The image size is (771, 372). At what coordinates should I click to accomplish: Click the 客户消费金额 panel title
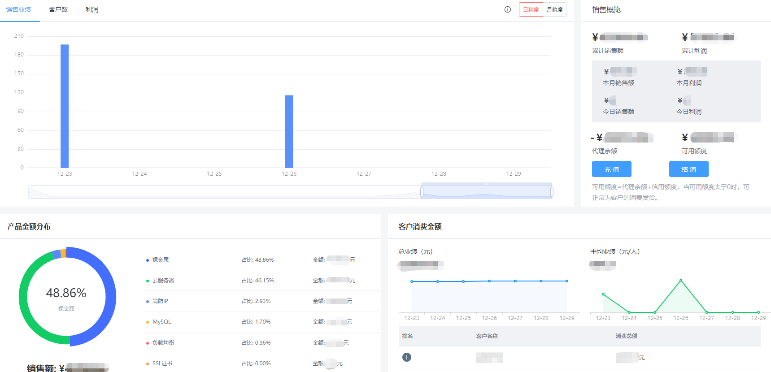[x=420, y=226]
